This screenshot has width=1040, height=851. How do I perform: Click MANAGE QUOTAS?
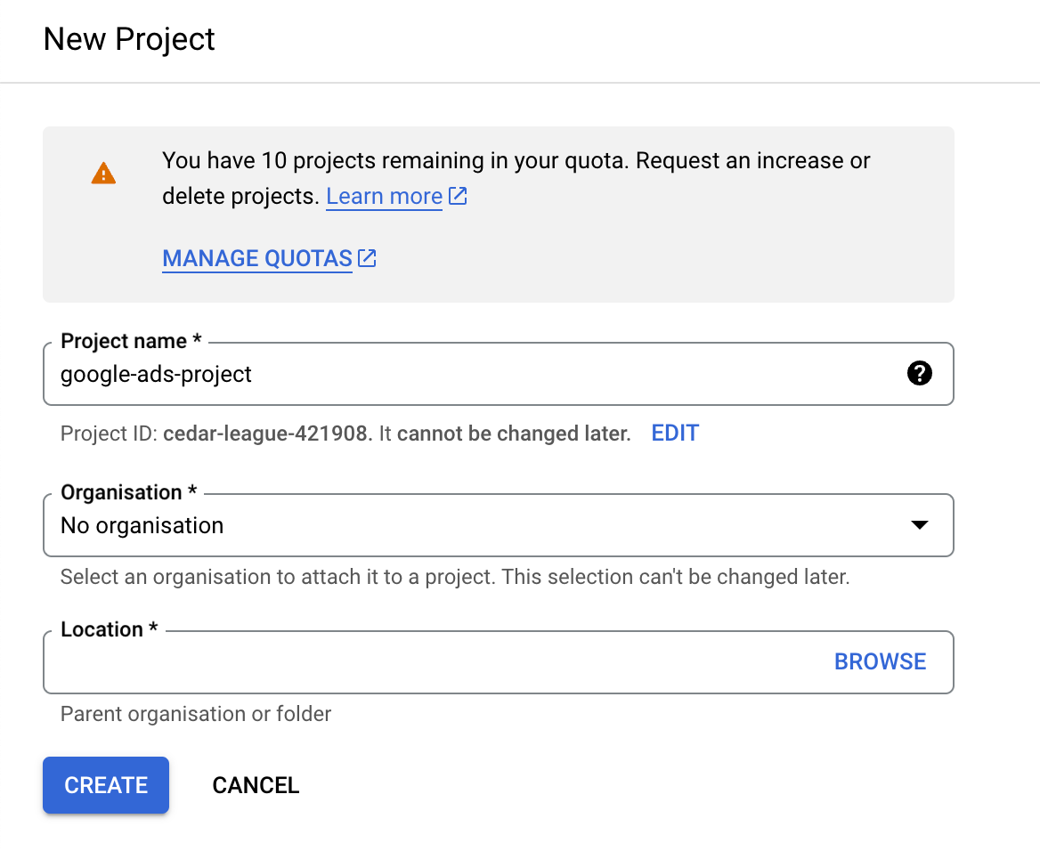pos(256,258)
